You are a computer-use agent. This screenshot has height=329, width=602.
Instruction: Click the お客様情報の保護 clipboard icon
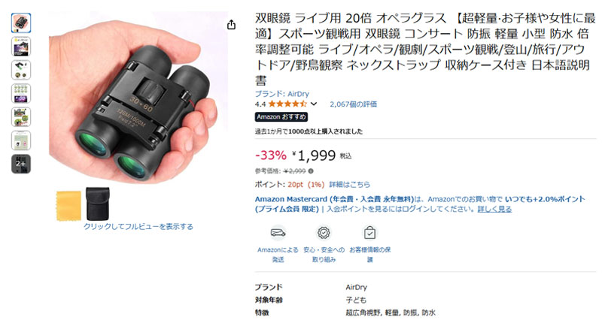(x=369, y=233)
